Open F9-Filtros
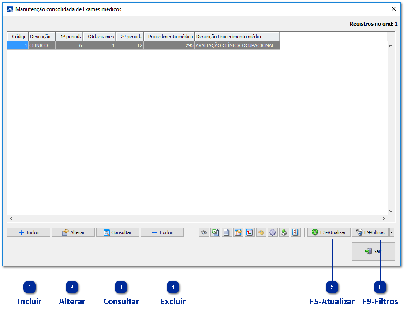 pos(370,232)
